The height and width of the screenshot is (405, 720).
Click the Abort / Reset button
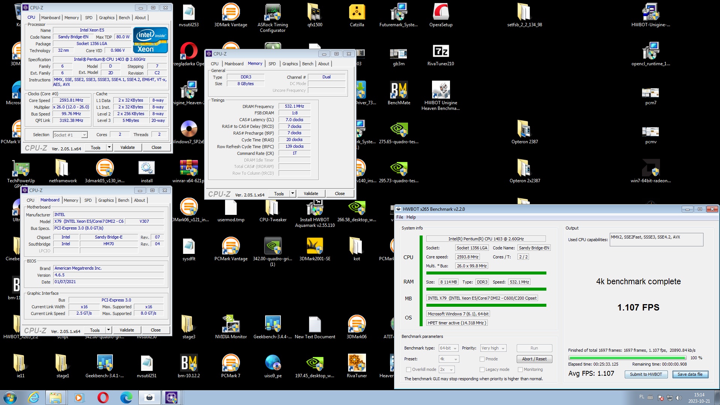tap(534, 359)
